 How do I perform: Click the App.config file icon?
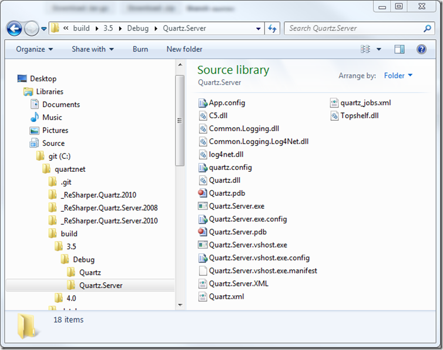click(x=203, y=103)
